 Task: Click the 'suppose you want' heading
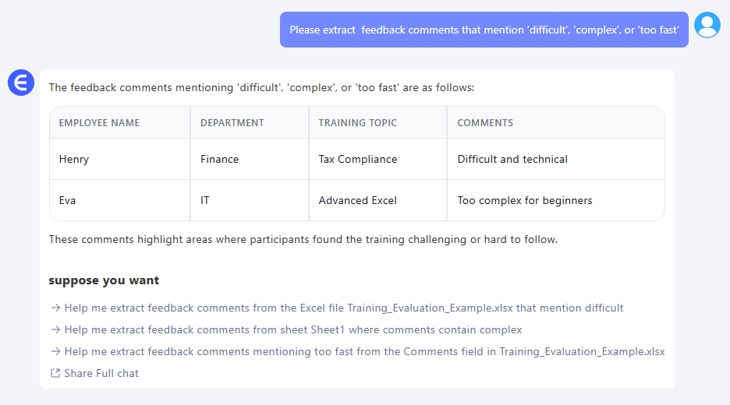[x=104, y=280]
